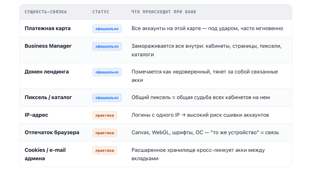Click text 'Расшаренное хранилище кросс-линкует'
Screen dimensions: 313x174
pos(183,150)
